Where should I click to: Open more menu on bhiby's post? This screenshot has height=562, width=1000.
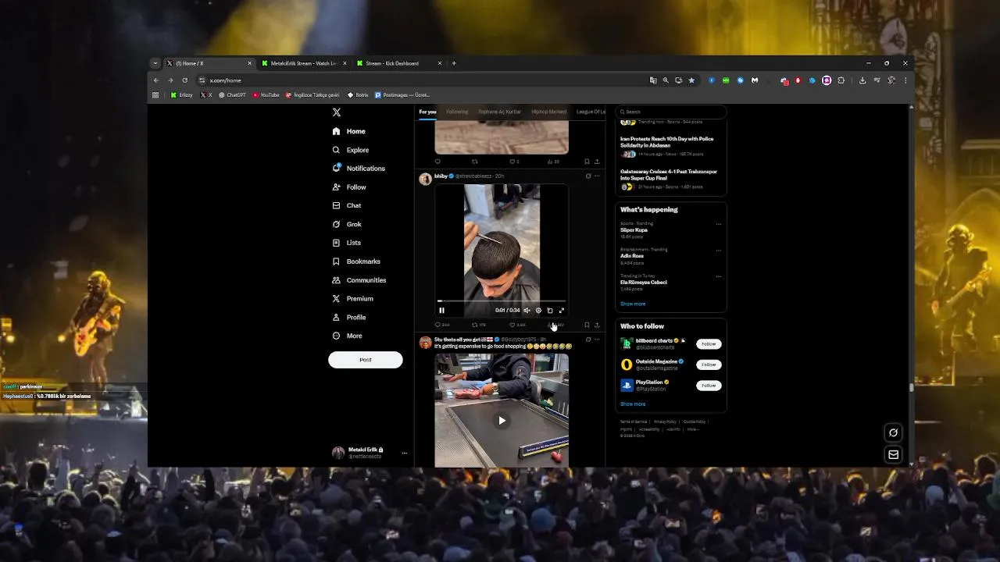click(x=597, y=176)
